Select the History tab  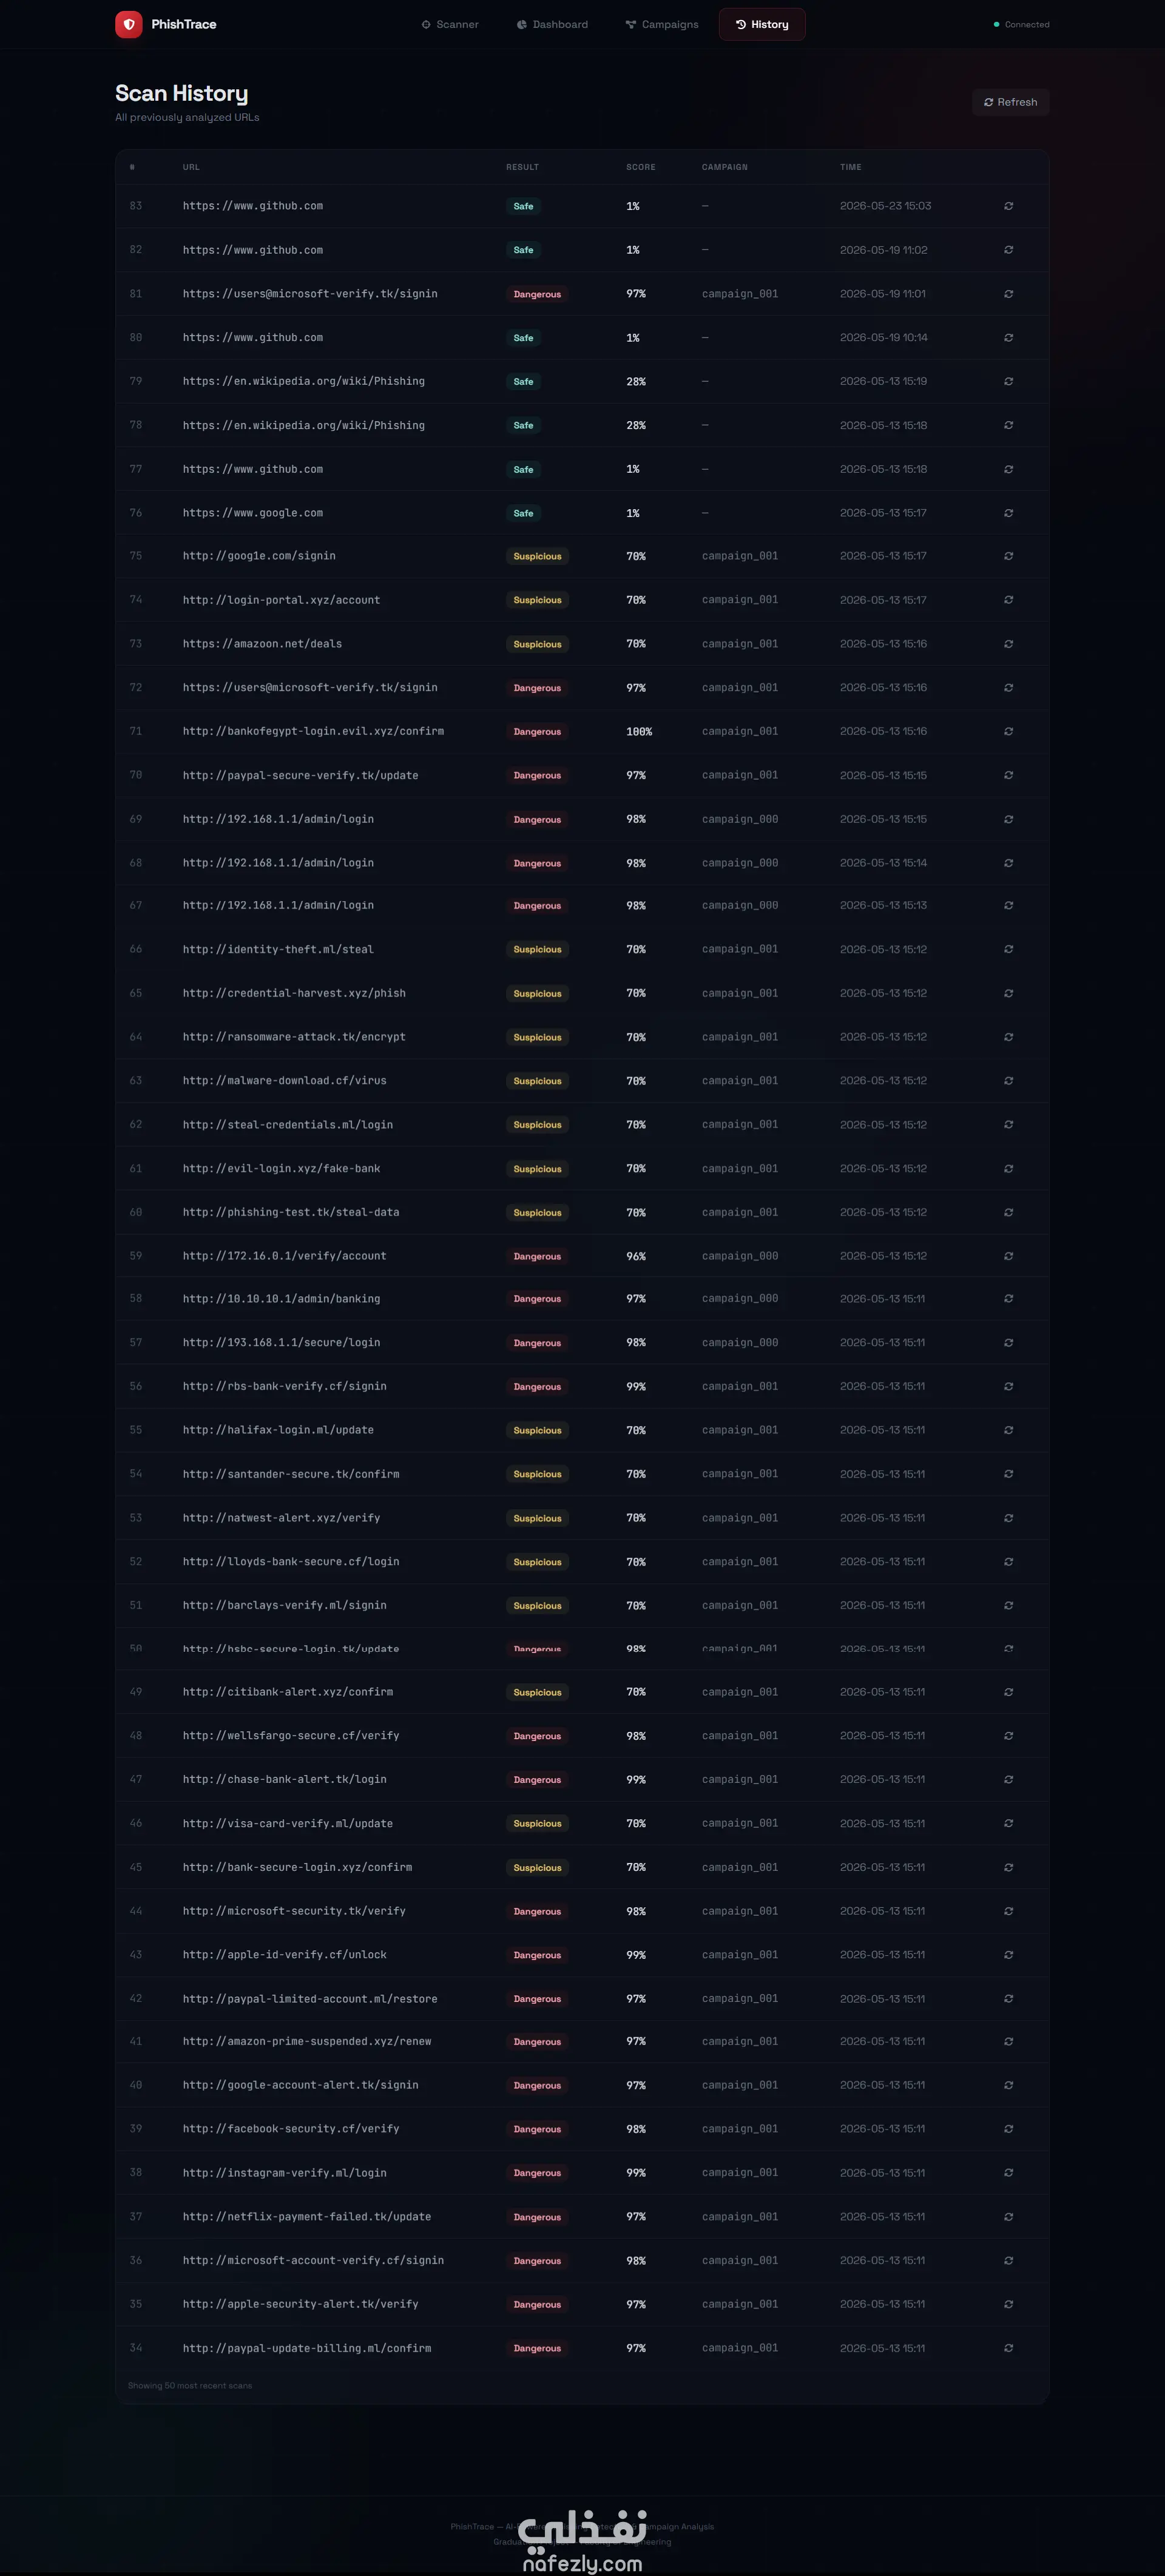click(762, 24)
